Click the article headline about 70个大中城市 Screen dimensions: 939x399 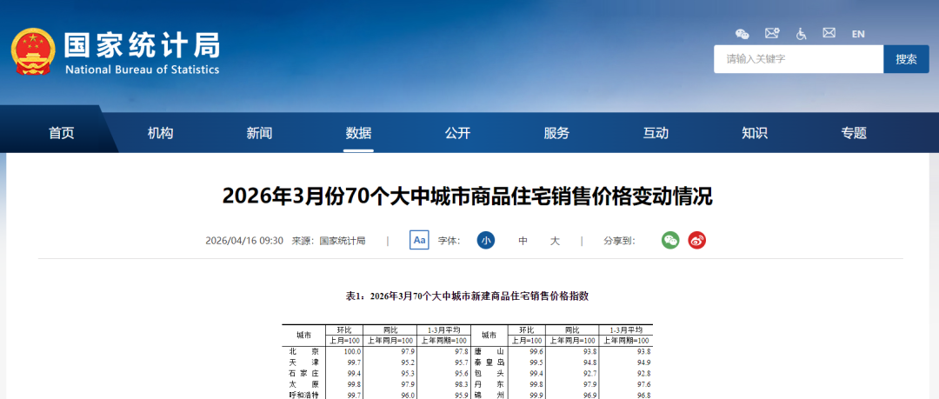(x=468, y=196)
